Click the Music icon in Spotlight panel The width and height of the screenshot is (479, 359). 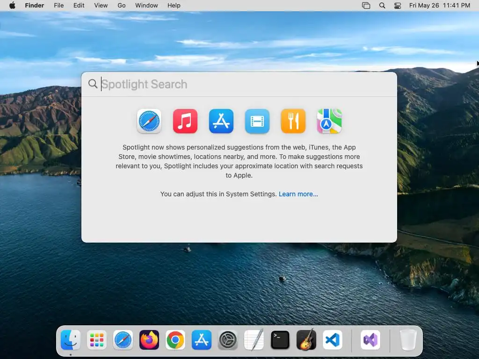pyautogui.click(x=185, y=121)
